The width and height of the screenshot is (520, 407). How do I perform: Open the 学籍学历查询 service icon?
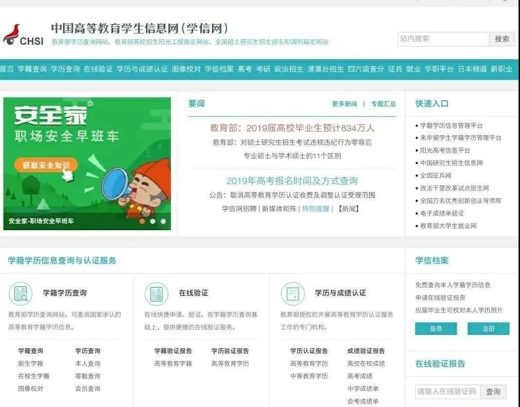coord(20,294)
